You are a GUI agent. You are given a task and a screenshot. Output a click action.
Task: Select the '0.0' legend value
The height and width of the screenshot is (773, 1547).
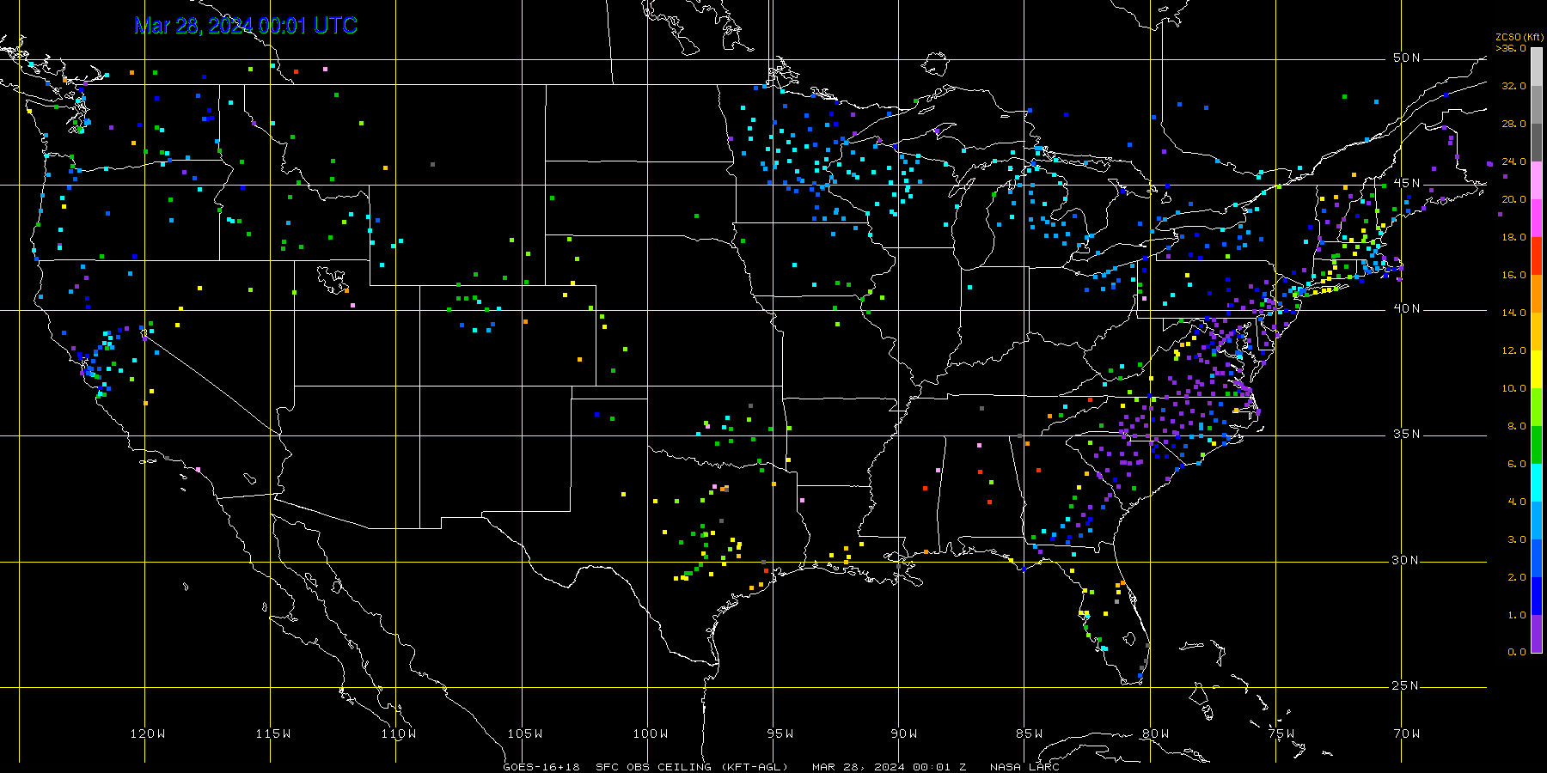1517,652
